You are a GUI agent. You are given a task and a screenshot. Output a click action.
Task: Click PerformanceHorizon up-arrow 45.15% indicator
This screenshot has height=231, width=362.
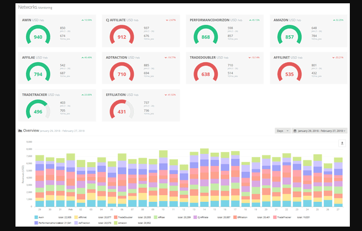(254, 20)
